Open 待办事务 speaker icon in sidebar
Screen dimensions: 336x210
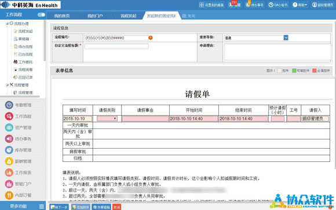(x=9, y=139)
